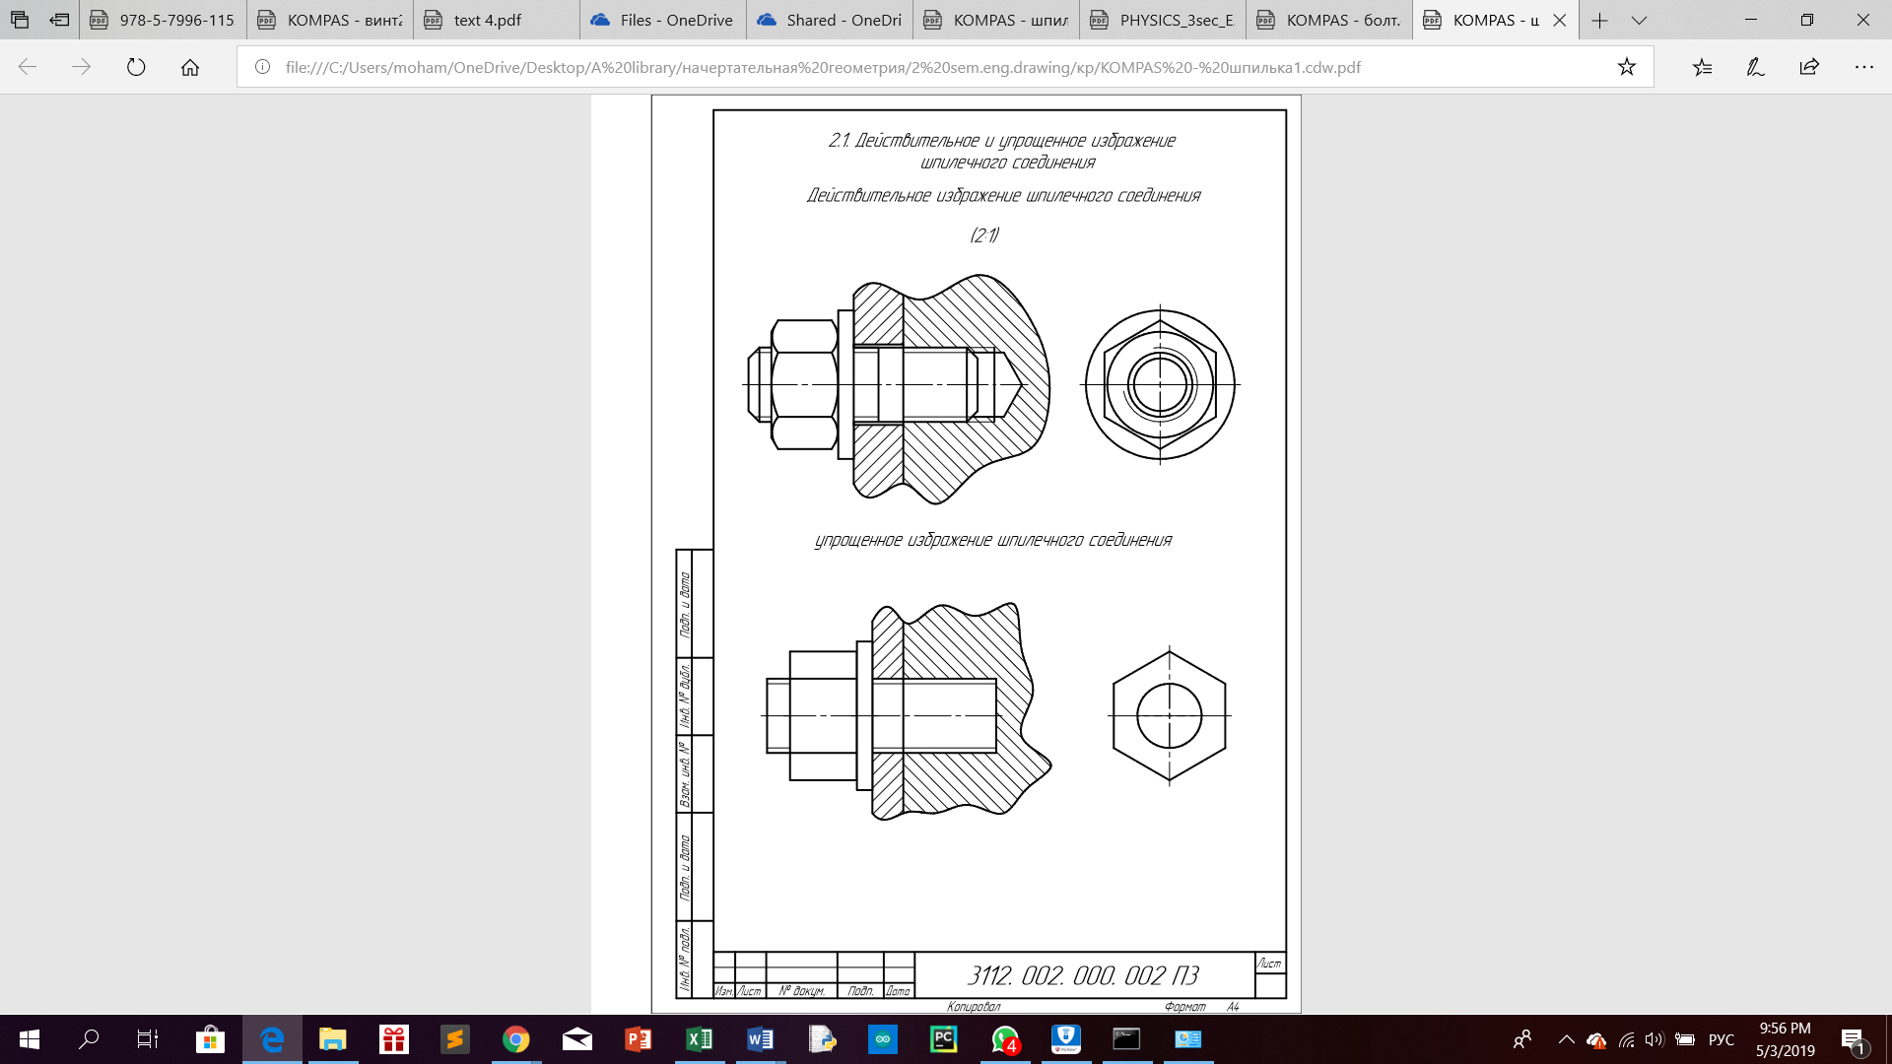1892x1064 pixels.
Task: Set tabs aside icon
Action: (59, 20)
